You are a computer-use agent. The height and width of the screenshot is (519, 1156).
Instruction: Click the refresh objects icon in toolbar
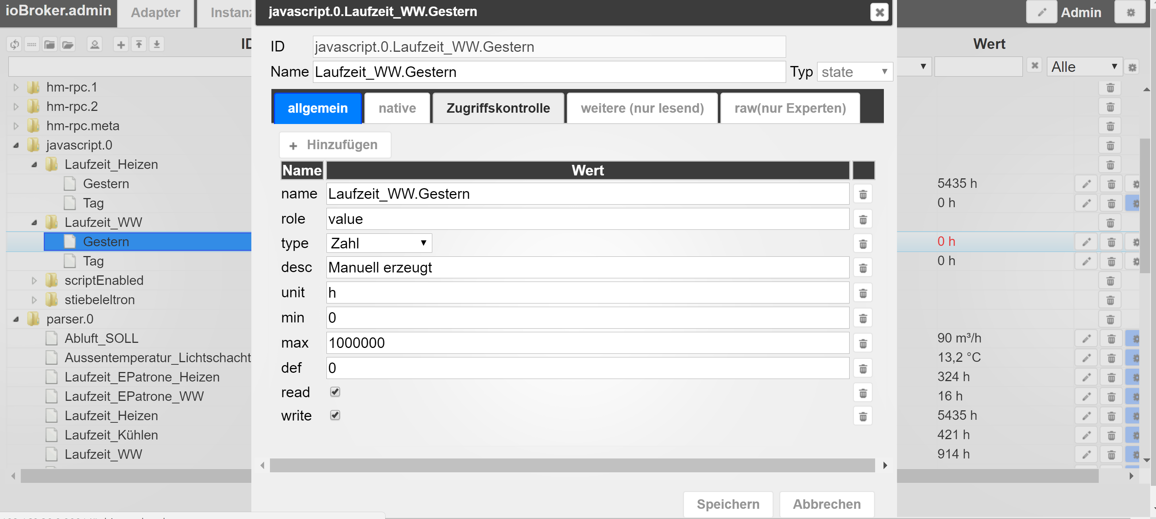coord(14,44)
